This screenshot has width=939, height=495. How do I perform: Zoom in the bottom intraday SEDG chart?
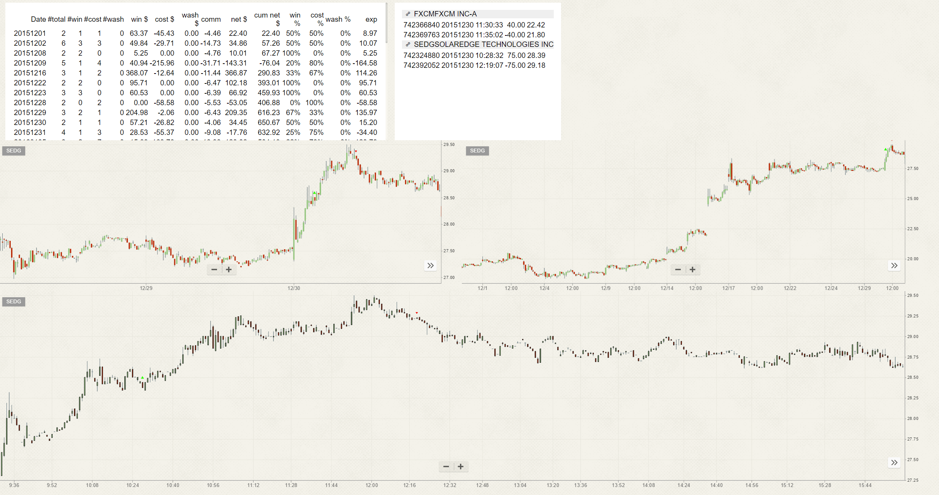point(461,466)
